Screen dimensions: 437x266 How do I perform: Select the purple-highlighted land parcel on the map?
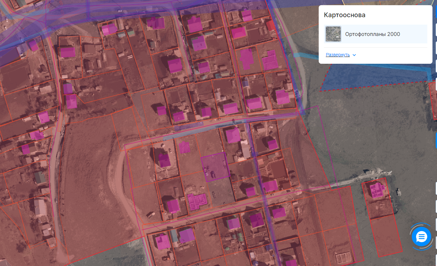(x=216, y=167)
